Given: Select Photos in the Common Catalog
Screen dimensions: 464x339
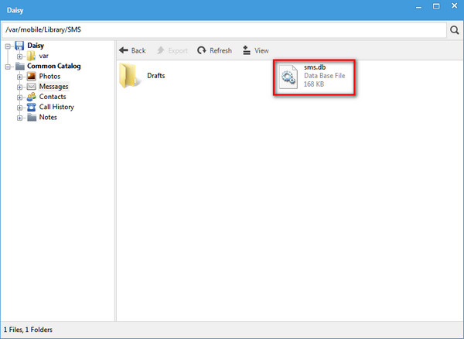Looking at the screenshot, I should [x=49, y=77].
